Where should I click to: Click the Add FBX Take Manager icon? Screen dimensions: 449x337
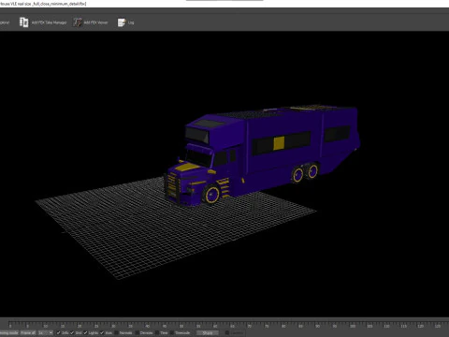(x=23, y=22)
